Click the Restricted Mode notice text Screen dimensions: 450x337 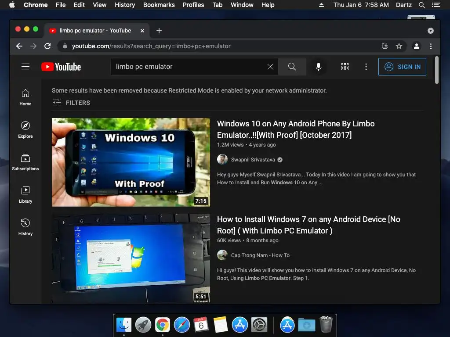tap(189, 90)
